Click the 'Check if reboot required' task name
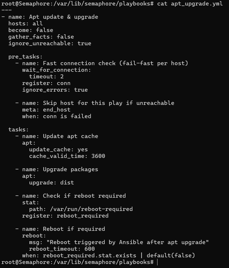This screenshot has height=268, width=229. pyautogui.click(x=84, y=196)
